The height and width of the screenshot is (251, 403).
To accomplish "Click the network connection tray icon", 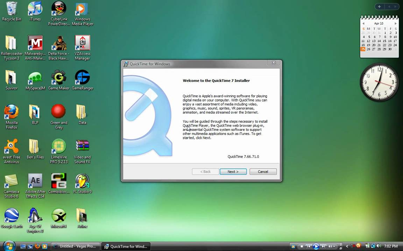I will point(373,246).
